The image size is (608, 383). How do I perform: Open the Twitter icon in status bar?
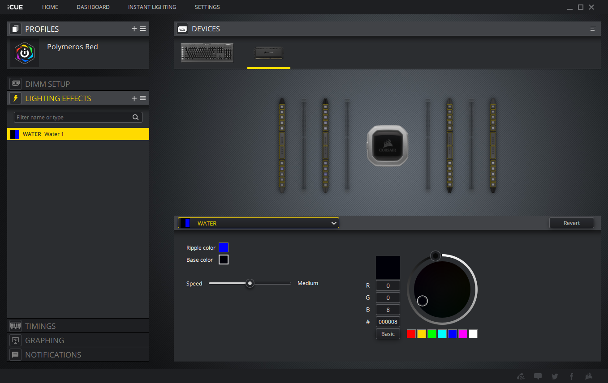555,376
